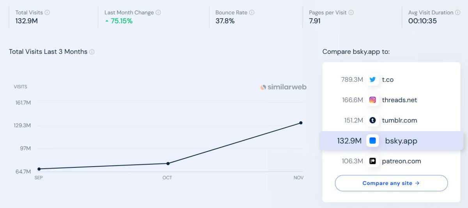
Task: Click the blue bsky.app icon
Action: click(x=373, y=141)
